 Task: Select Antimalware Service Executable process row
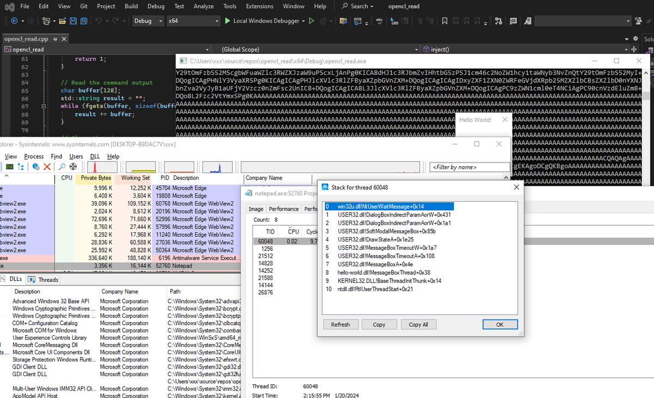coord(120,258)
